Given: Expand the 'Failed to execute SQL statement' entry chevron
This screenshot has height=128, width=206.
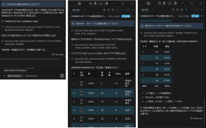Looking at the screenshot, I should click(x=63, y=28).
